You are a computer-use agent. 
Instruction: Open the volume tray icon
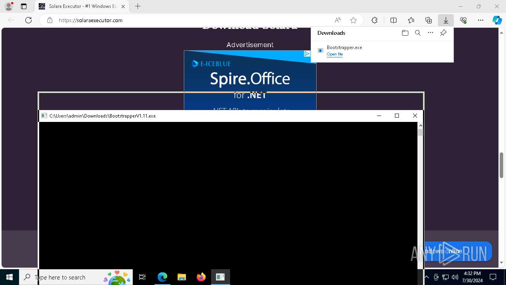point(455,277)
